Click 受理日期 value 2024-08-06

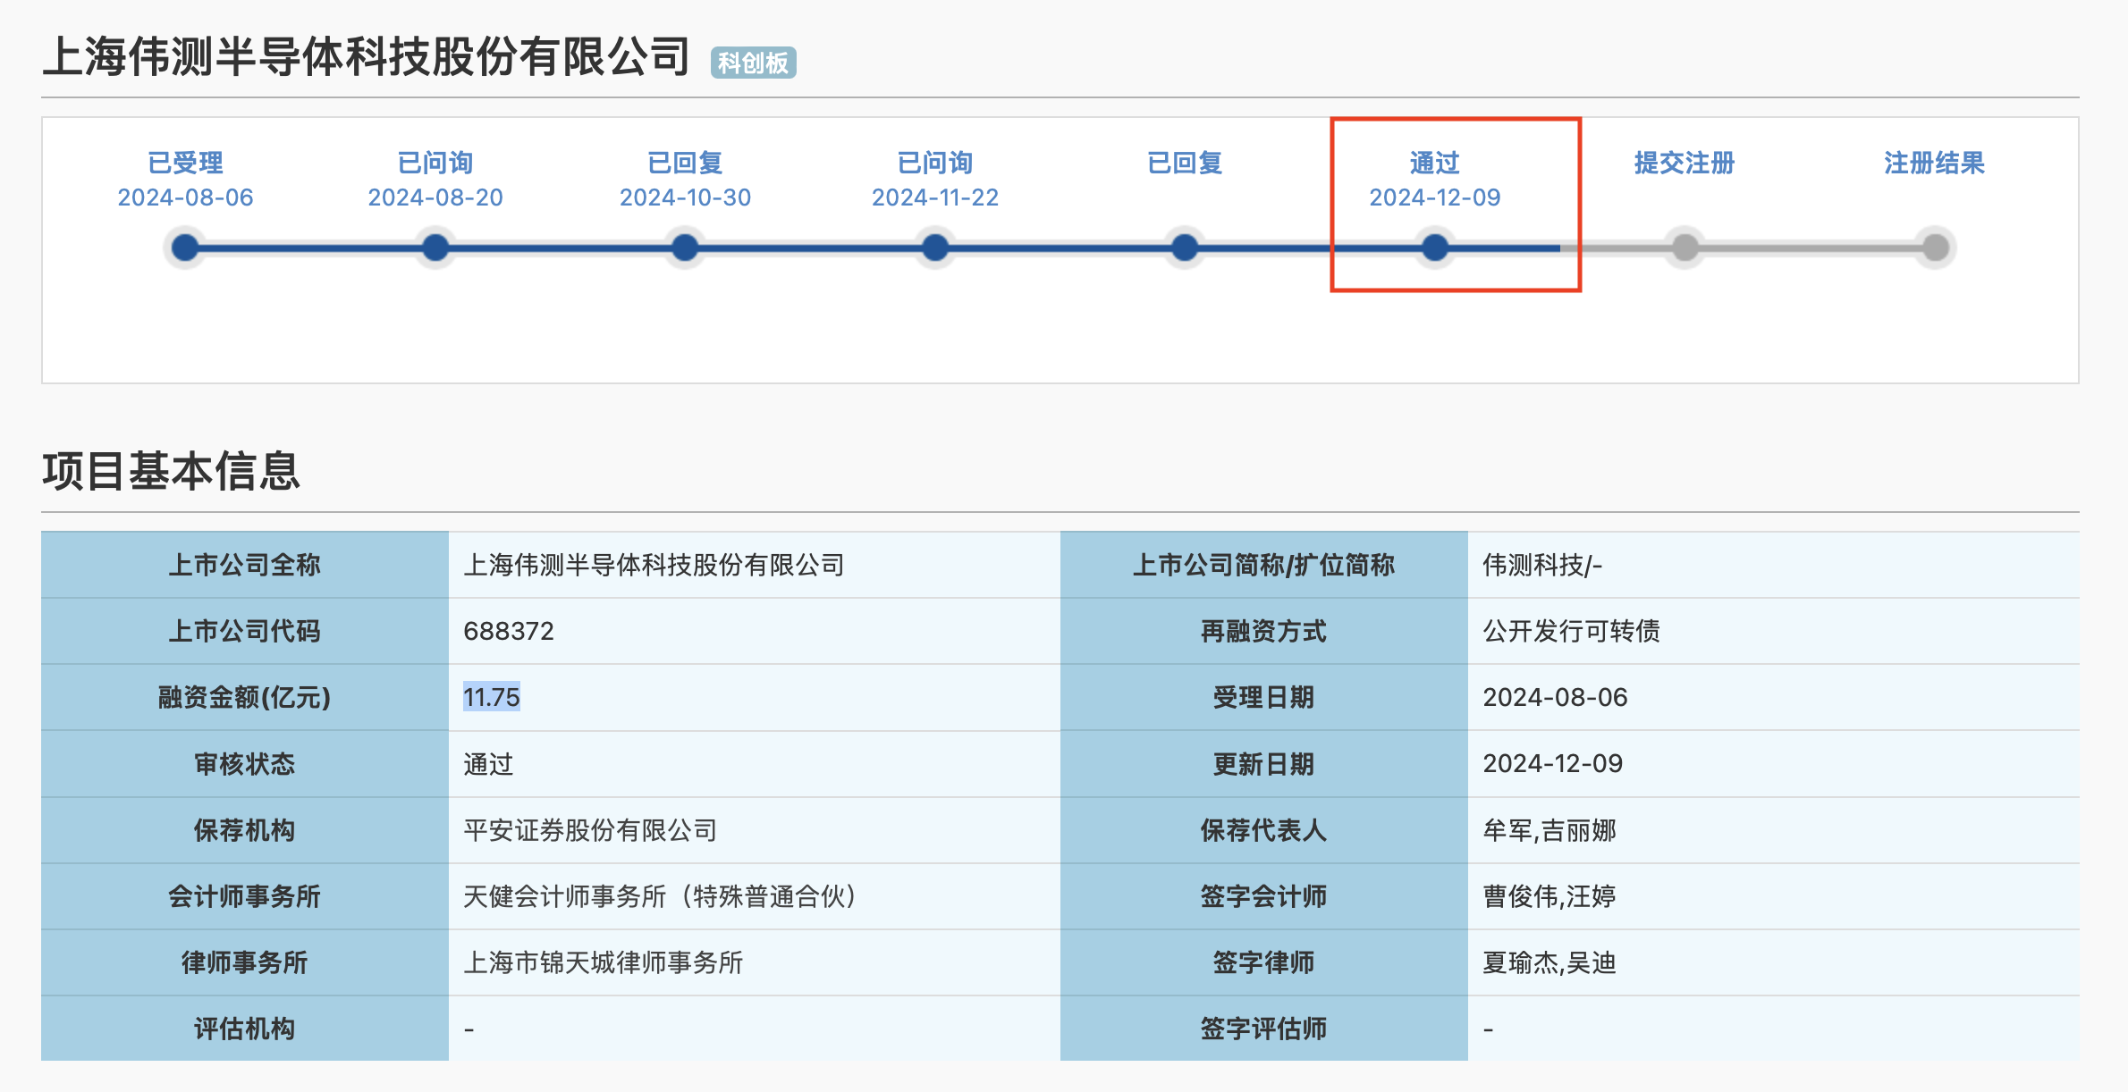(1555, 697)
